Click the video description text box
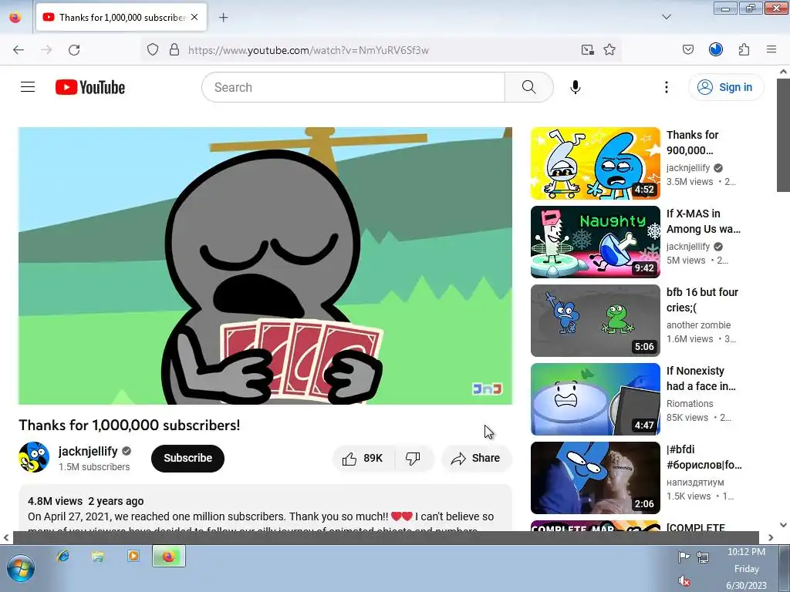This screenshot has height=592, width=790. click(265, 509)
